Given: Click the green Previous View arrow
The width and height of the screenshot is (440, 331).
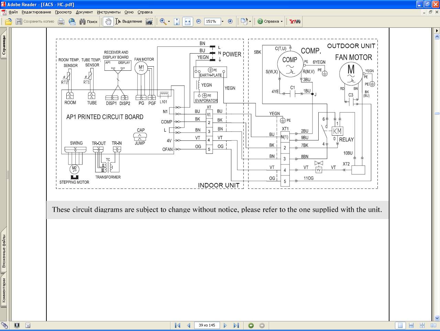Looking at the screenshot, I should point(251,326).
